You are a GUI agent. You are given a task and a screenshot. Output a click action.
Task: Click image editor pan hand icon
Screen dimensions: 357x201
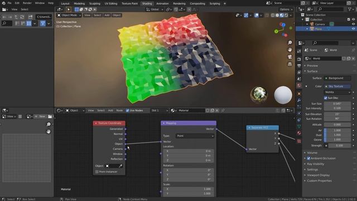(49, 132)
